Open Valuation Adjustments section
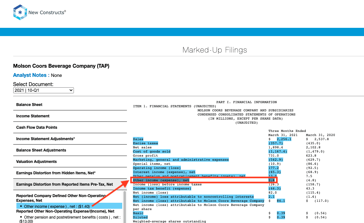The height and width of the screenshot is (223, 364). [70, 162]
